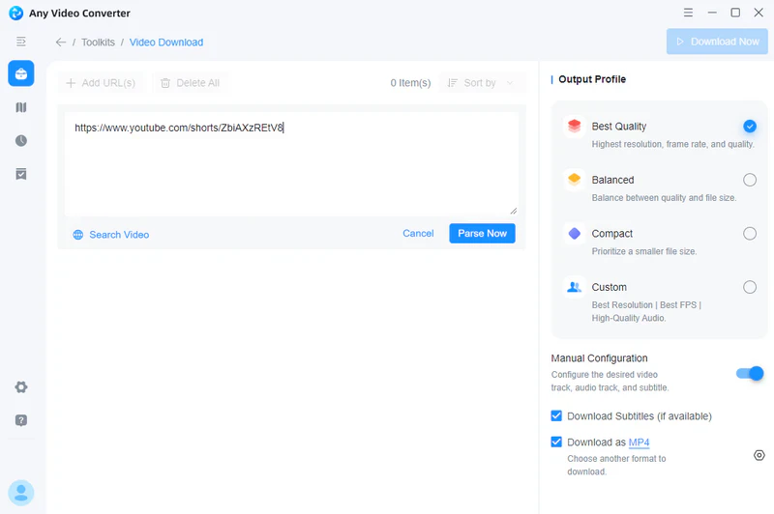Viewport: 774px width, 514px height.
Task: Click the Parse Now button
Action: tap(482, 233)
